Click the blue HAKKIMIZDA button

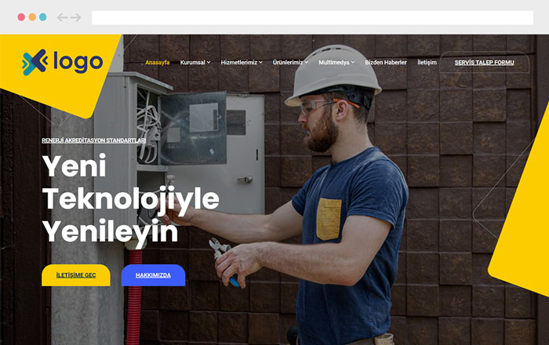click(x=153, y=275)
